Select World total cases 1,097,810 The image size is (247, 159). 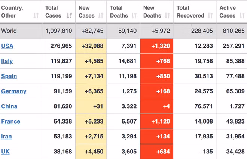coord(59,31)
